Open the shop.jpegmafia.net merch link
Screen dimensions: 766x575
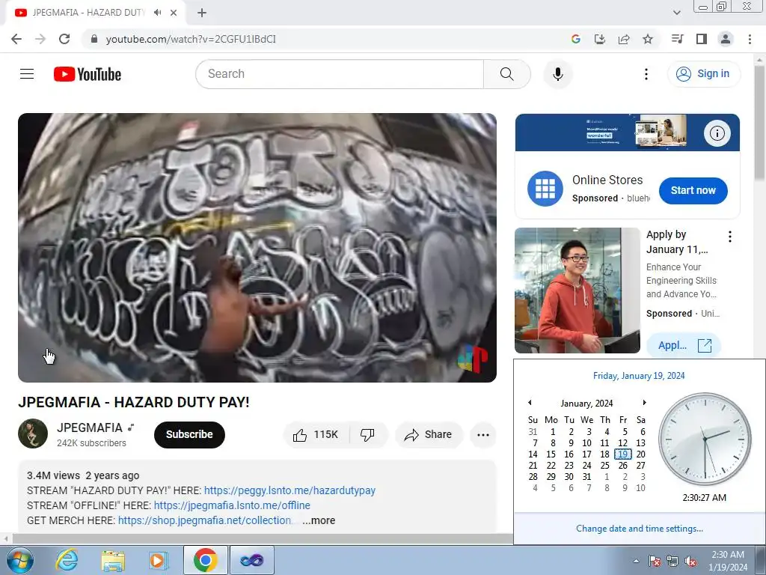coord(205,520)
